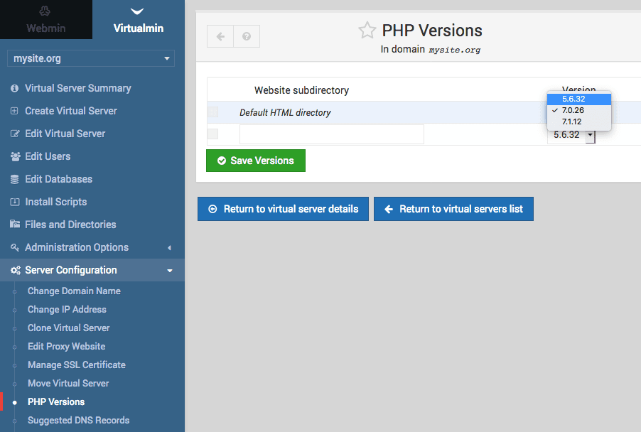Click Return to virtual server details button
The height and width of the screenshot is (432, 641).
[283, 209]
